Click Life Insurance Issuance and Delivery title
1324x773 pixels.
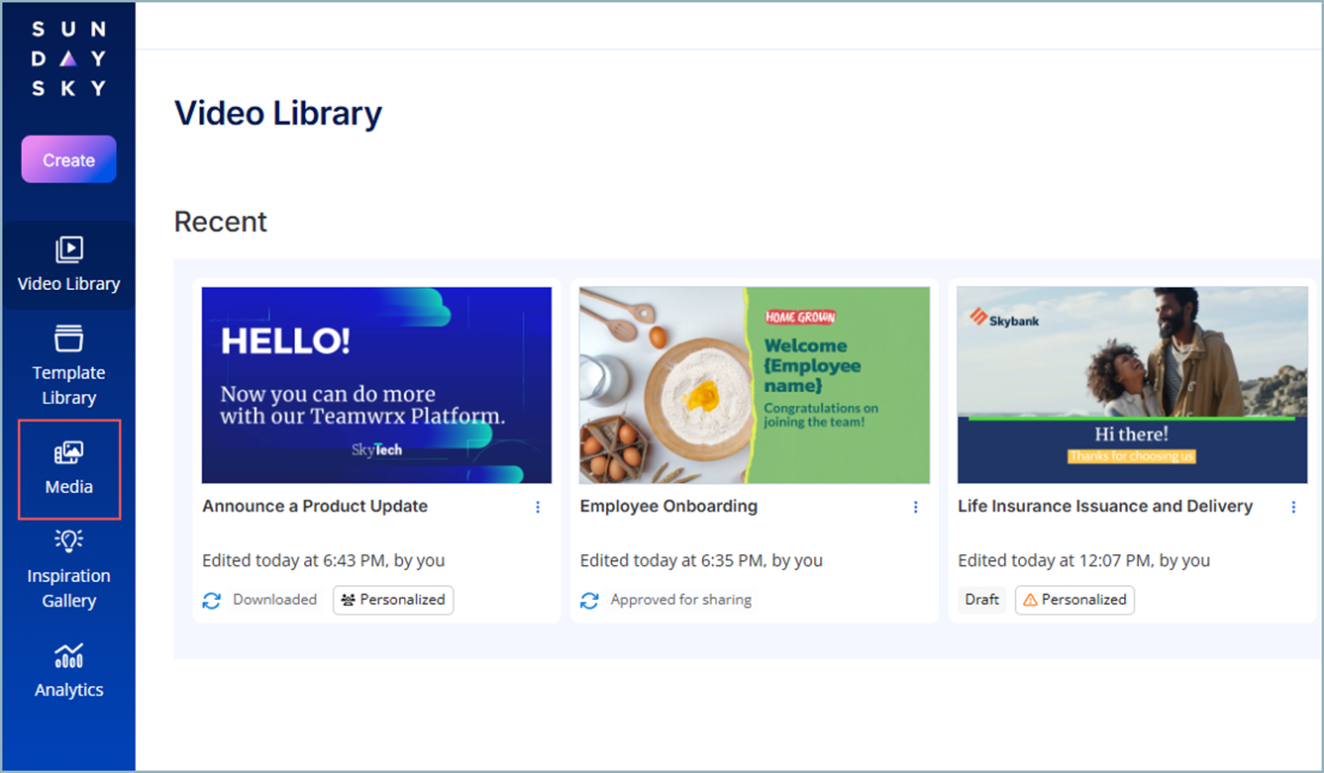pyautogui.click(x=1105, y=506)
